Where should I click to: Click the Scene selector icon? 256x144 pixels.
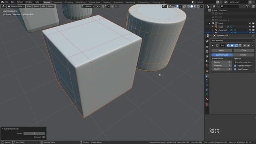(x=194, y=2)
